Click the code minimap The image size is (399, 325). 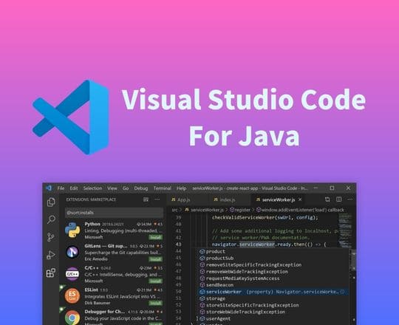[x=345, y=230]
